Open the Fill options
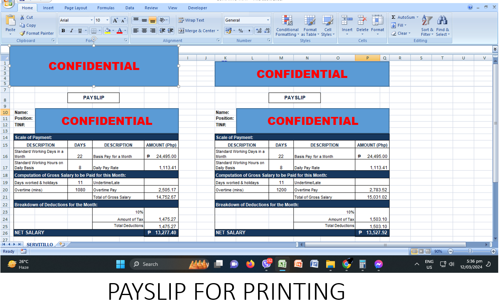Image resolution: width=499 pixels, height=303 pixels. click(399, 25)
